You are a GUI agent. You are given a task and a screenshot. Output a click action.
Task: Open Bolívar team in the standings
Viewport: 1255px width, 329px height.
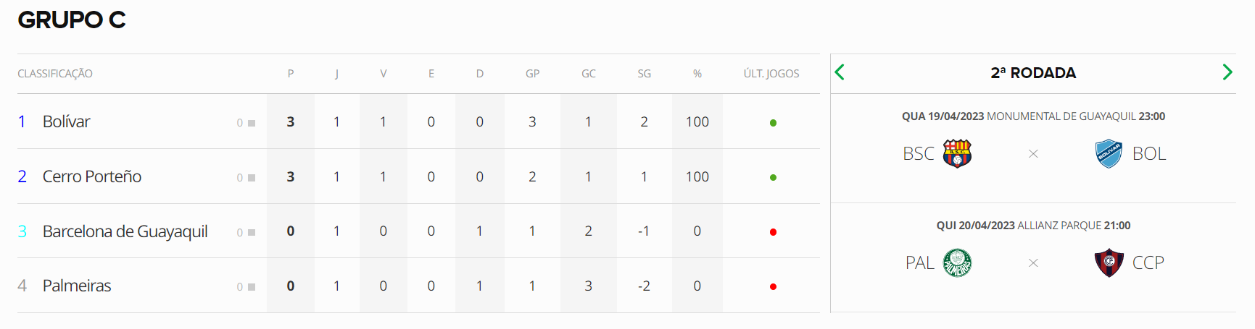coord(66,121)
